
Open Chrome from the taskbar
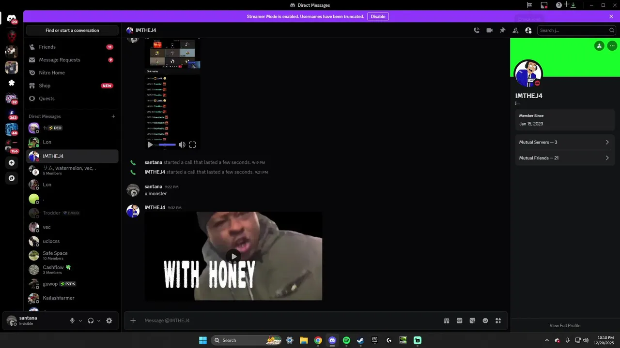pos(318,340)
